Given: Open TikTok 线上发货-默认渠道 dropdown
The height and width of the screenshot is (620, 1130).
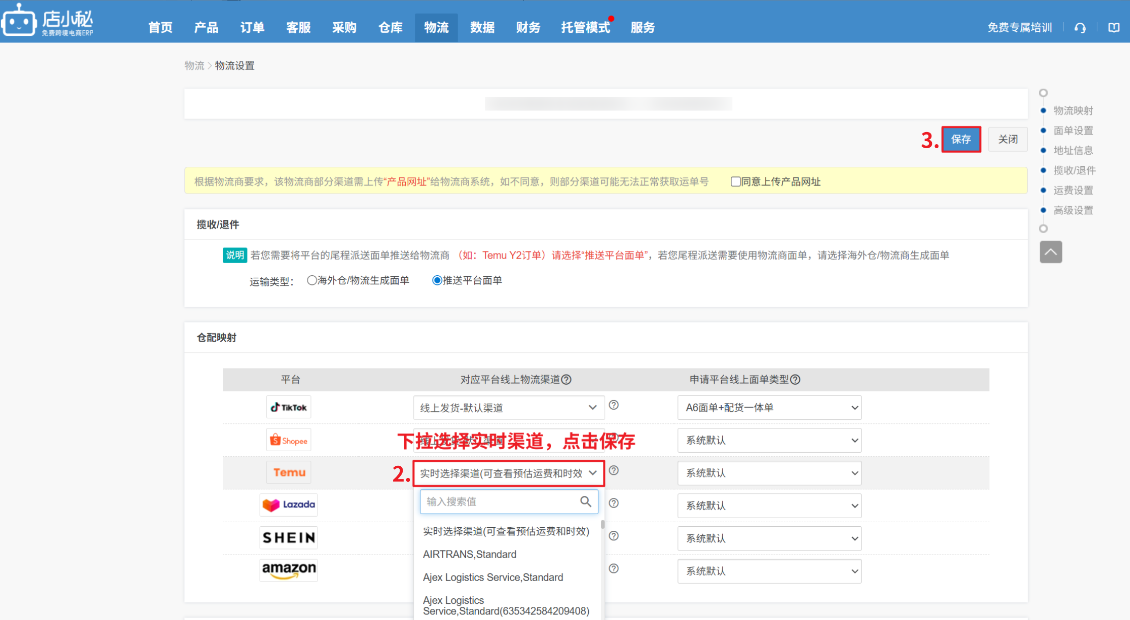Looking at the screenshot, I should pyautogui.click(x=508, y=408).
